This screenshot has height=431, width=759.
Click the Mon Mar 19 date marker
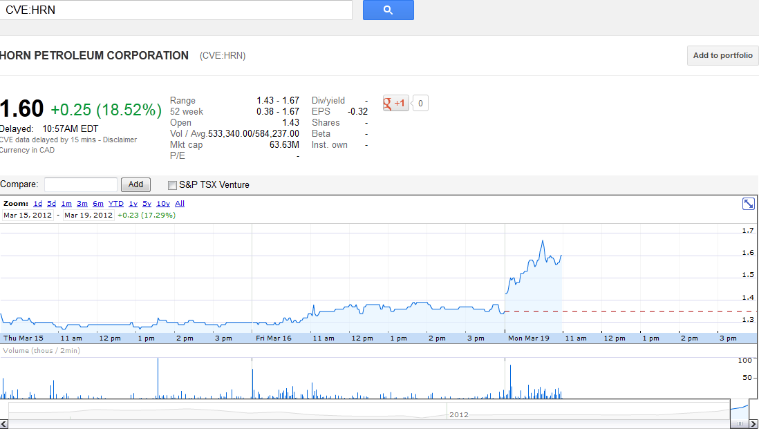pos(529,338)
